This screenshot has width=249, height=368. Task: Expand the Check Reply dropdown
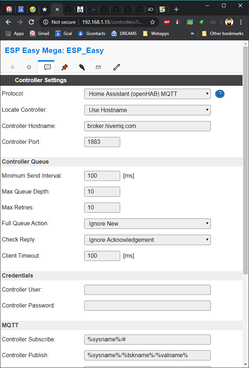(x=148, y=240)
